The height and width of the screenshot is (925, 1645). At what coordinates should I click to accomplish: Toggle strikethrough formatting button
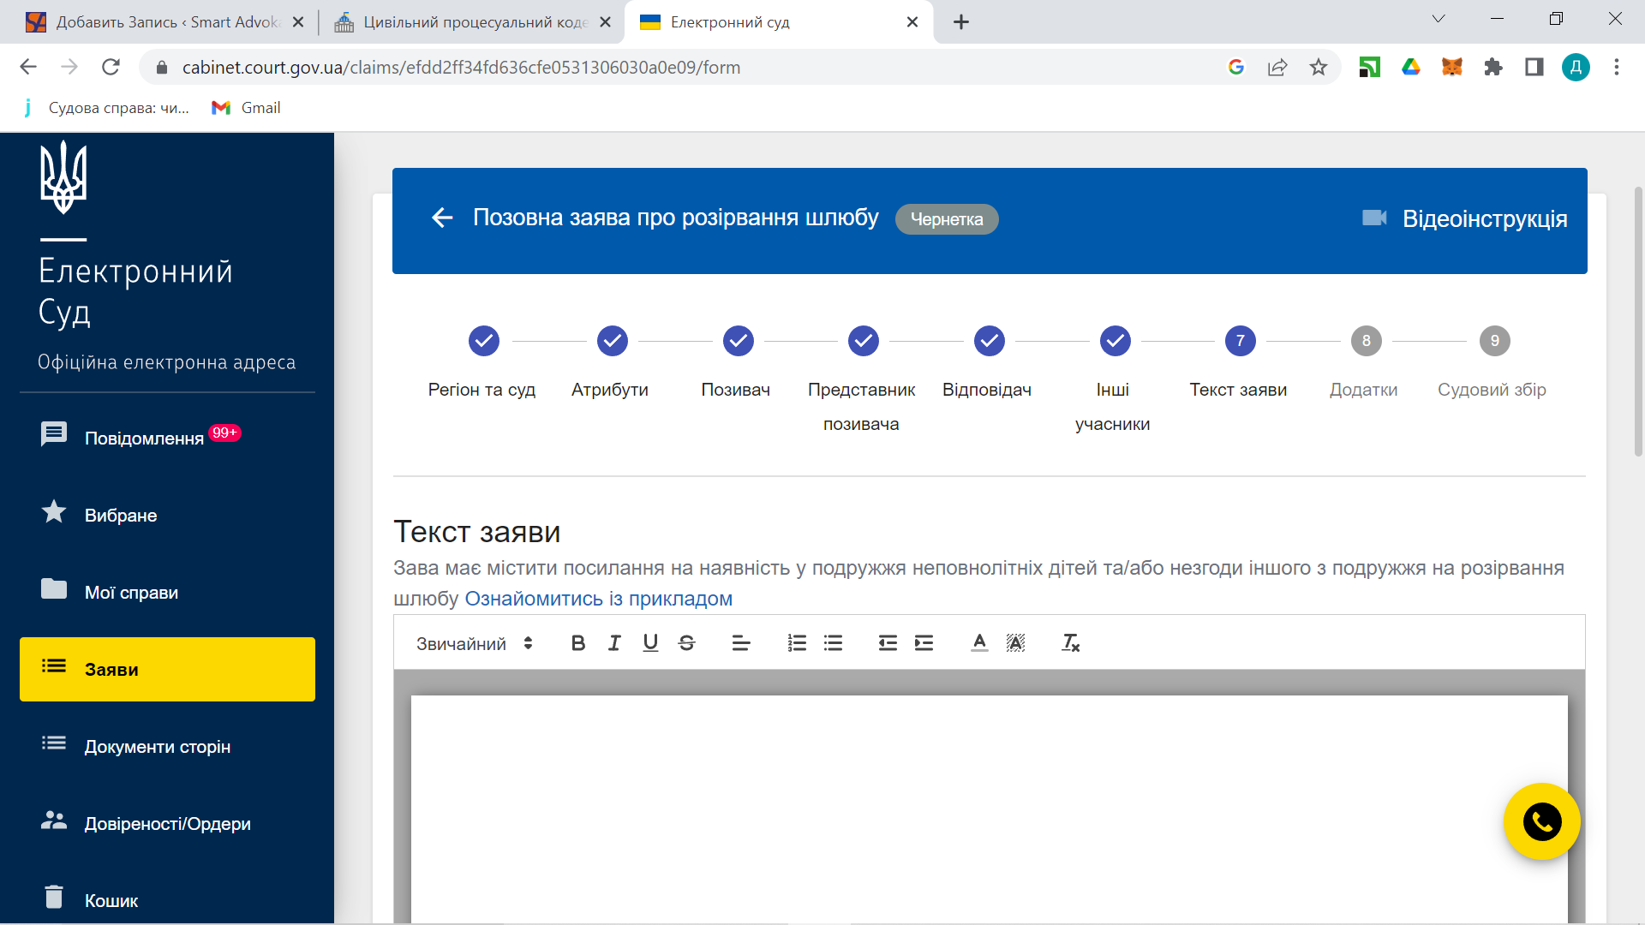pyautogui.click(x=686, y=643)
